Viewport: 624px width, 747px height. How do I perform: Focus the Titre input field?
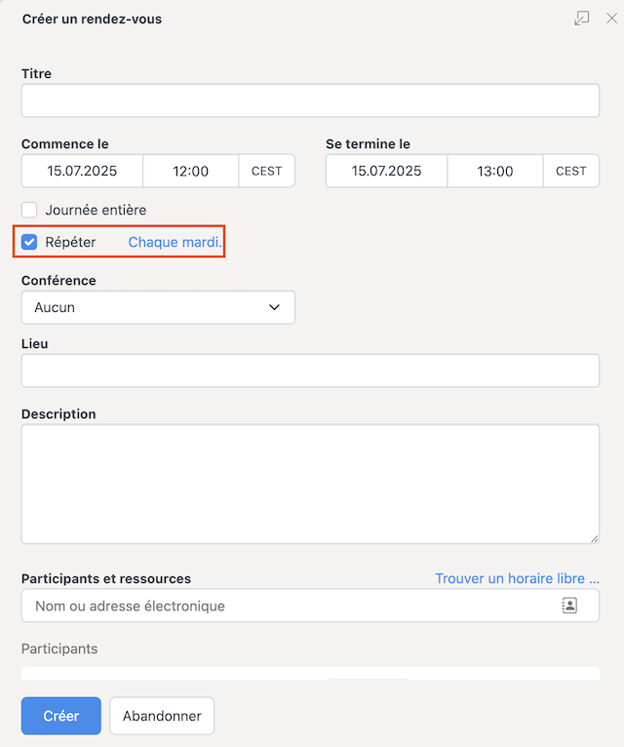click(x=310, y=100)
